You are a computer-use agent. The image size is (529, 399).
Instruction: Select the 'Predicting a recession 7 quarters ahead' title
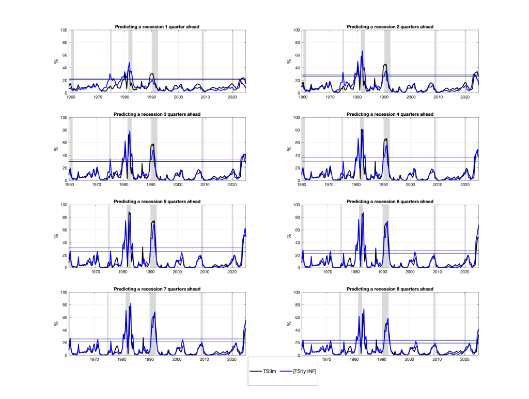[x=157, y=289]
